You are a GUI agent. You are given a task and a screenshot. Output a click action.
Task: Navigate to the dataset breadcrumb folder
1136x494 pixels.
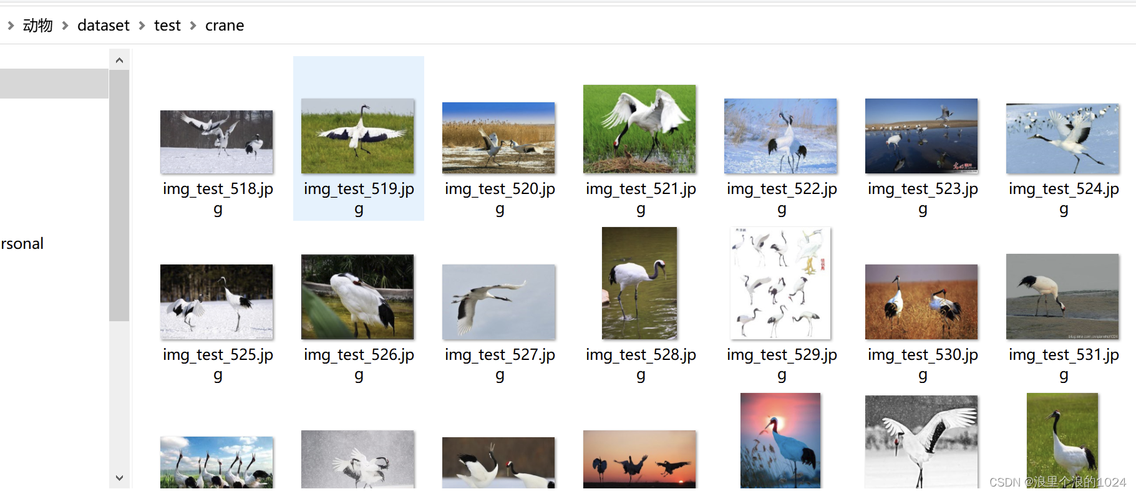(x=104, y=26)
